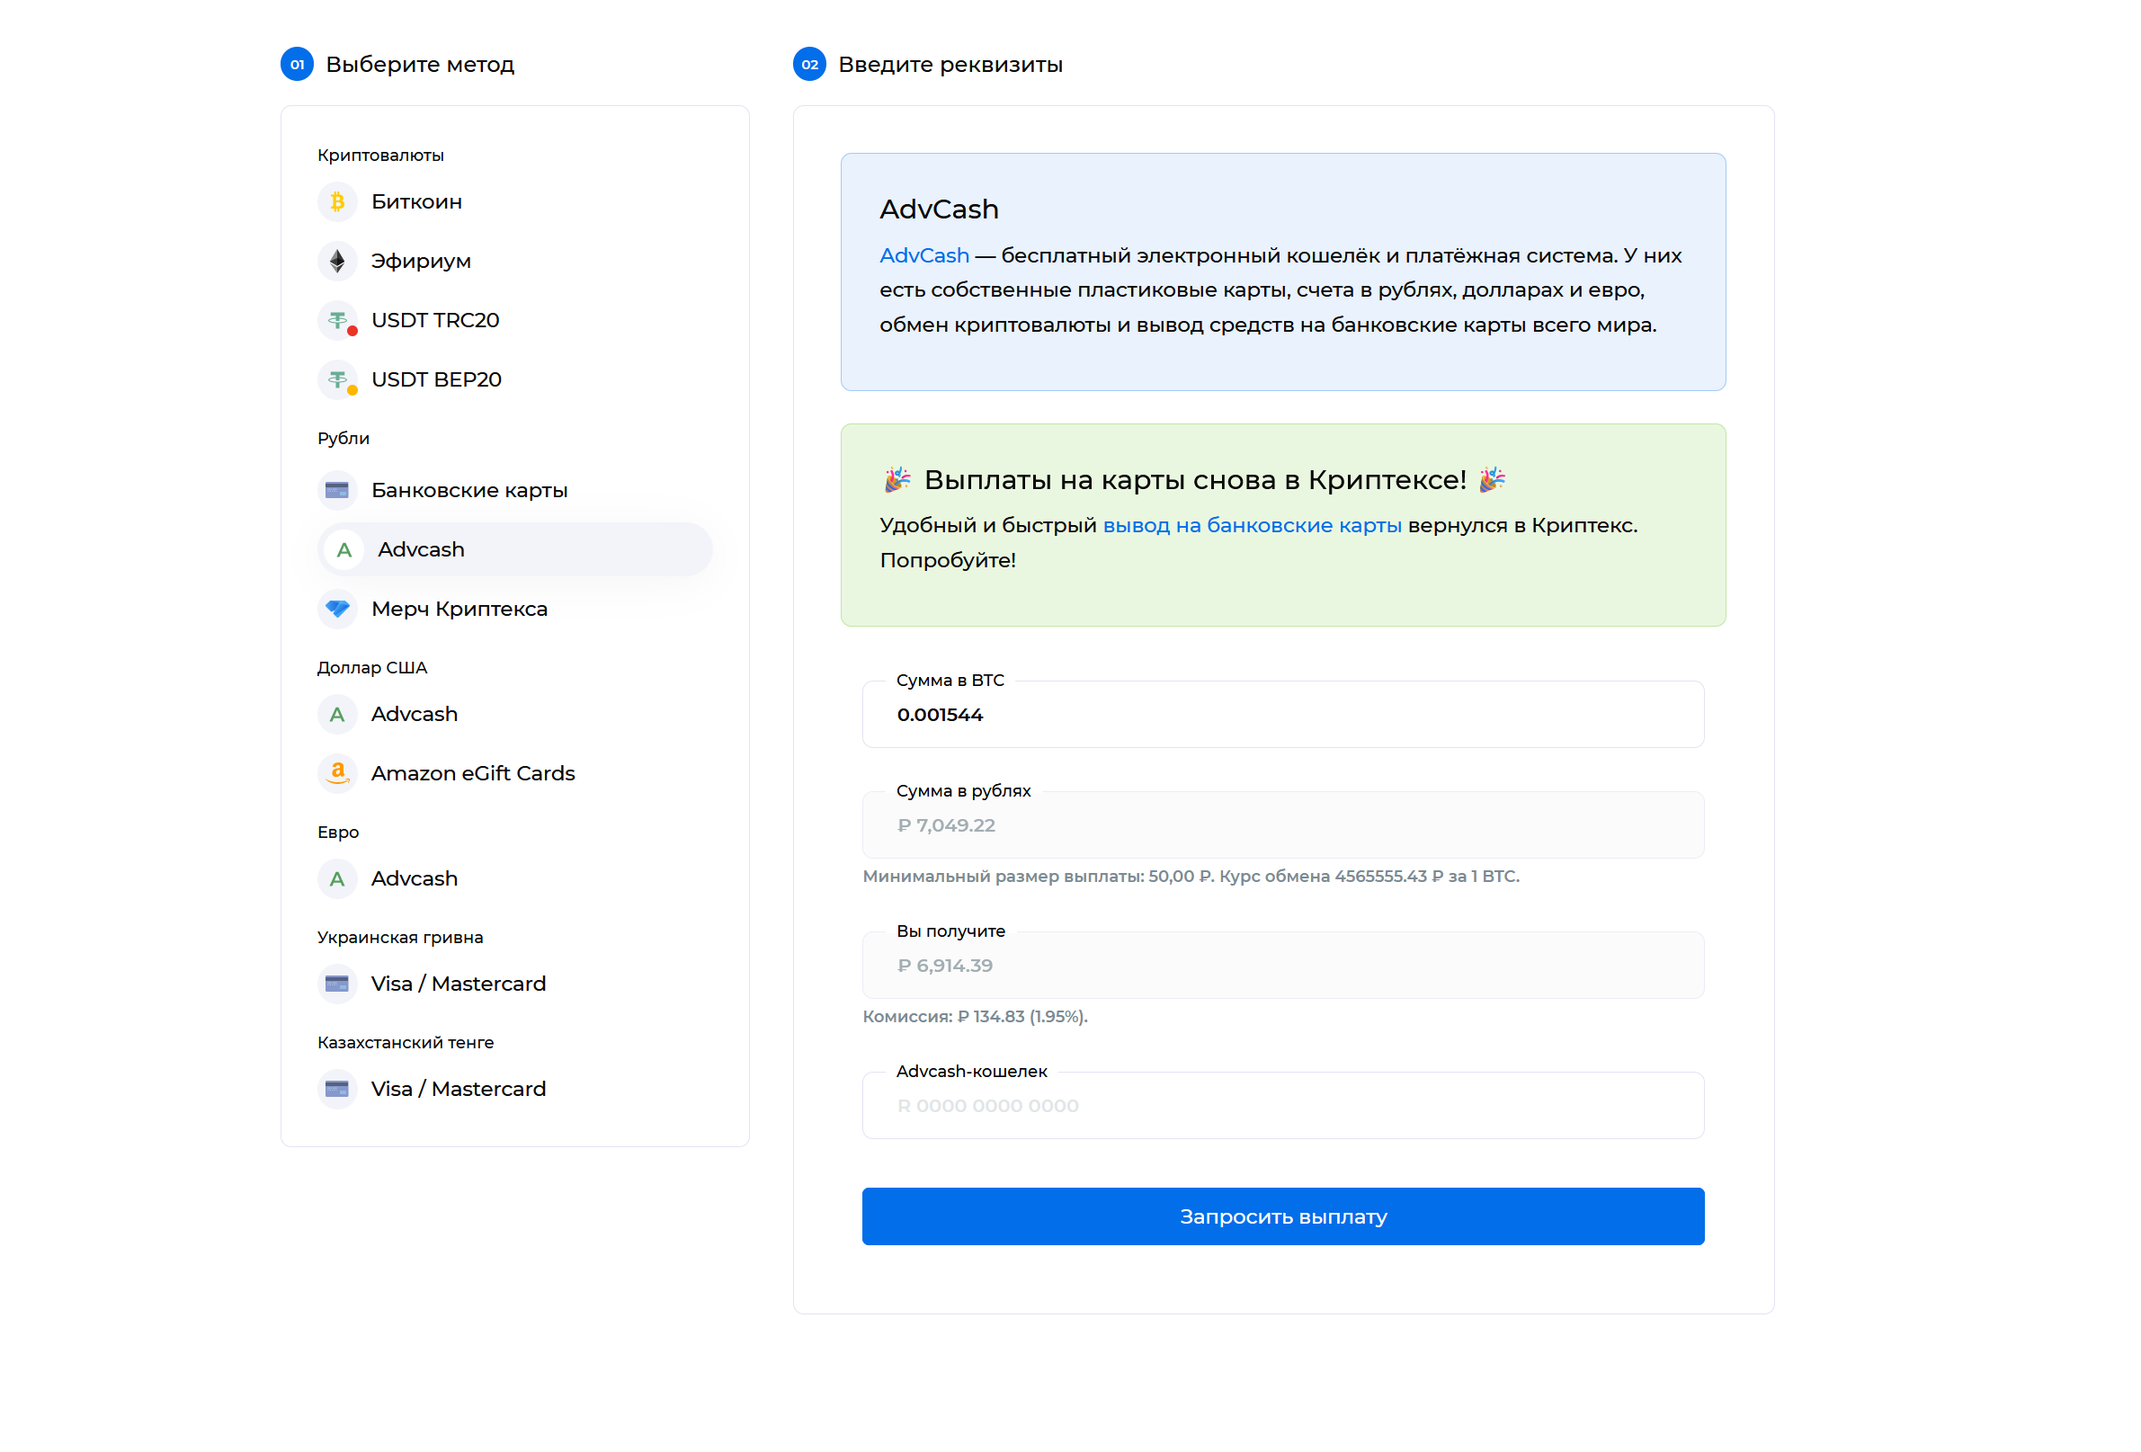This screenshot has width=2141, height=1452.
Task: Click the Рубли section label
Action: 343,438
